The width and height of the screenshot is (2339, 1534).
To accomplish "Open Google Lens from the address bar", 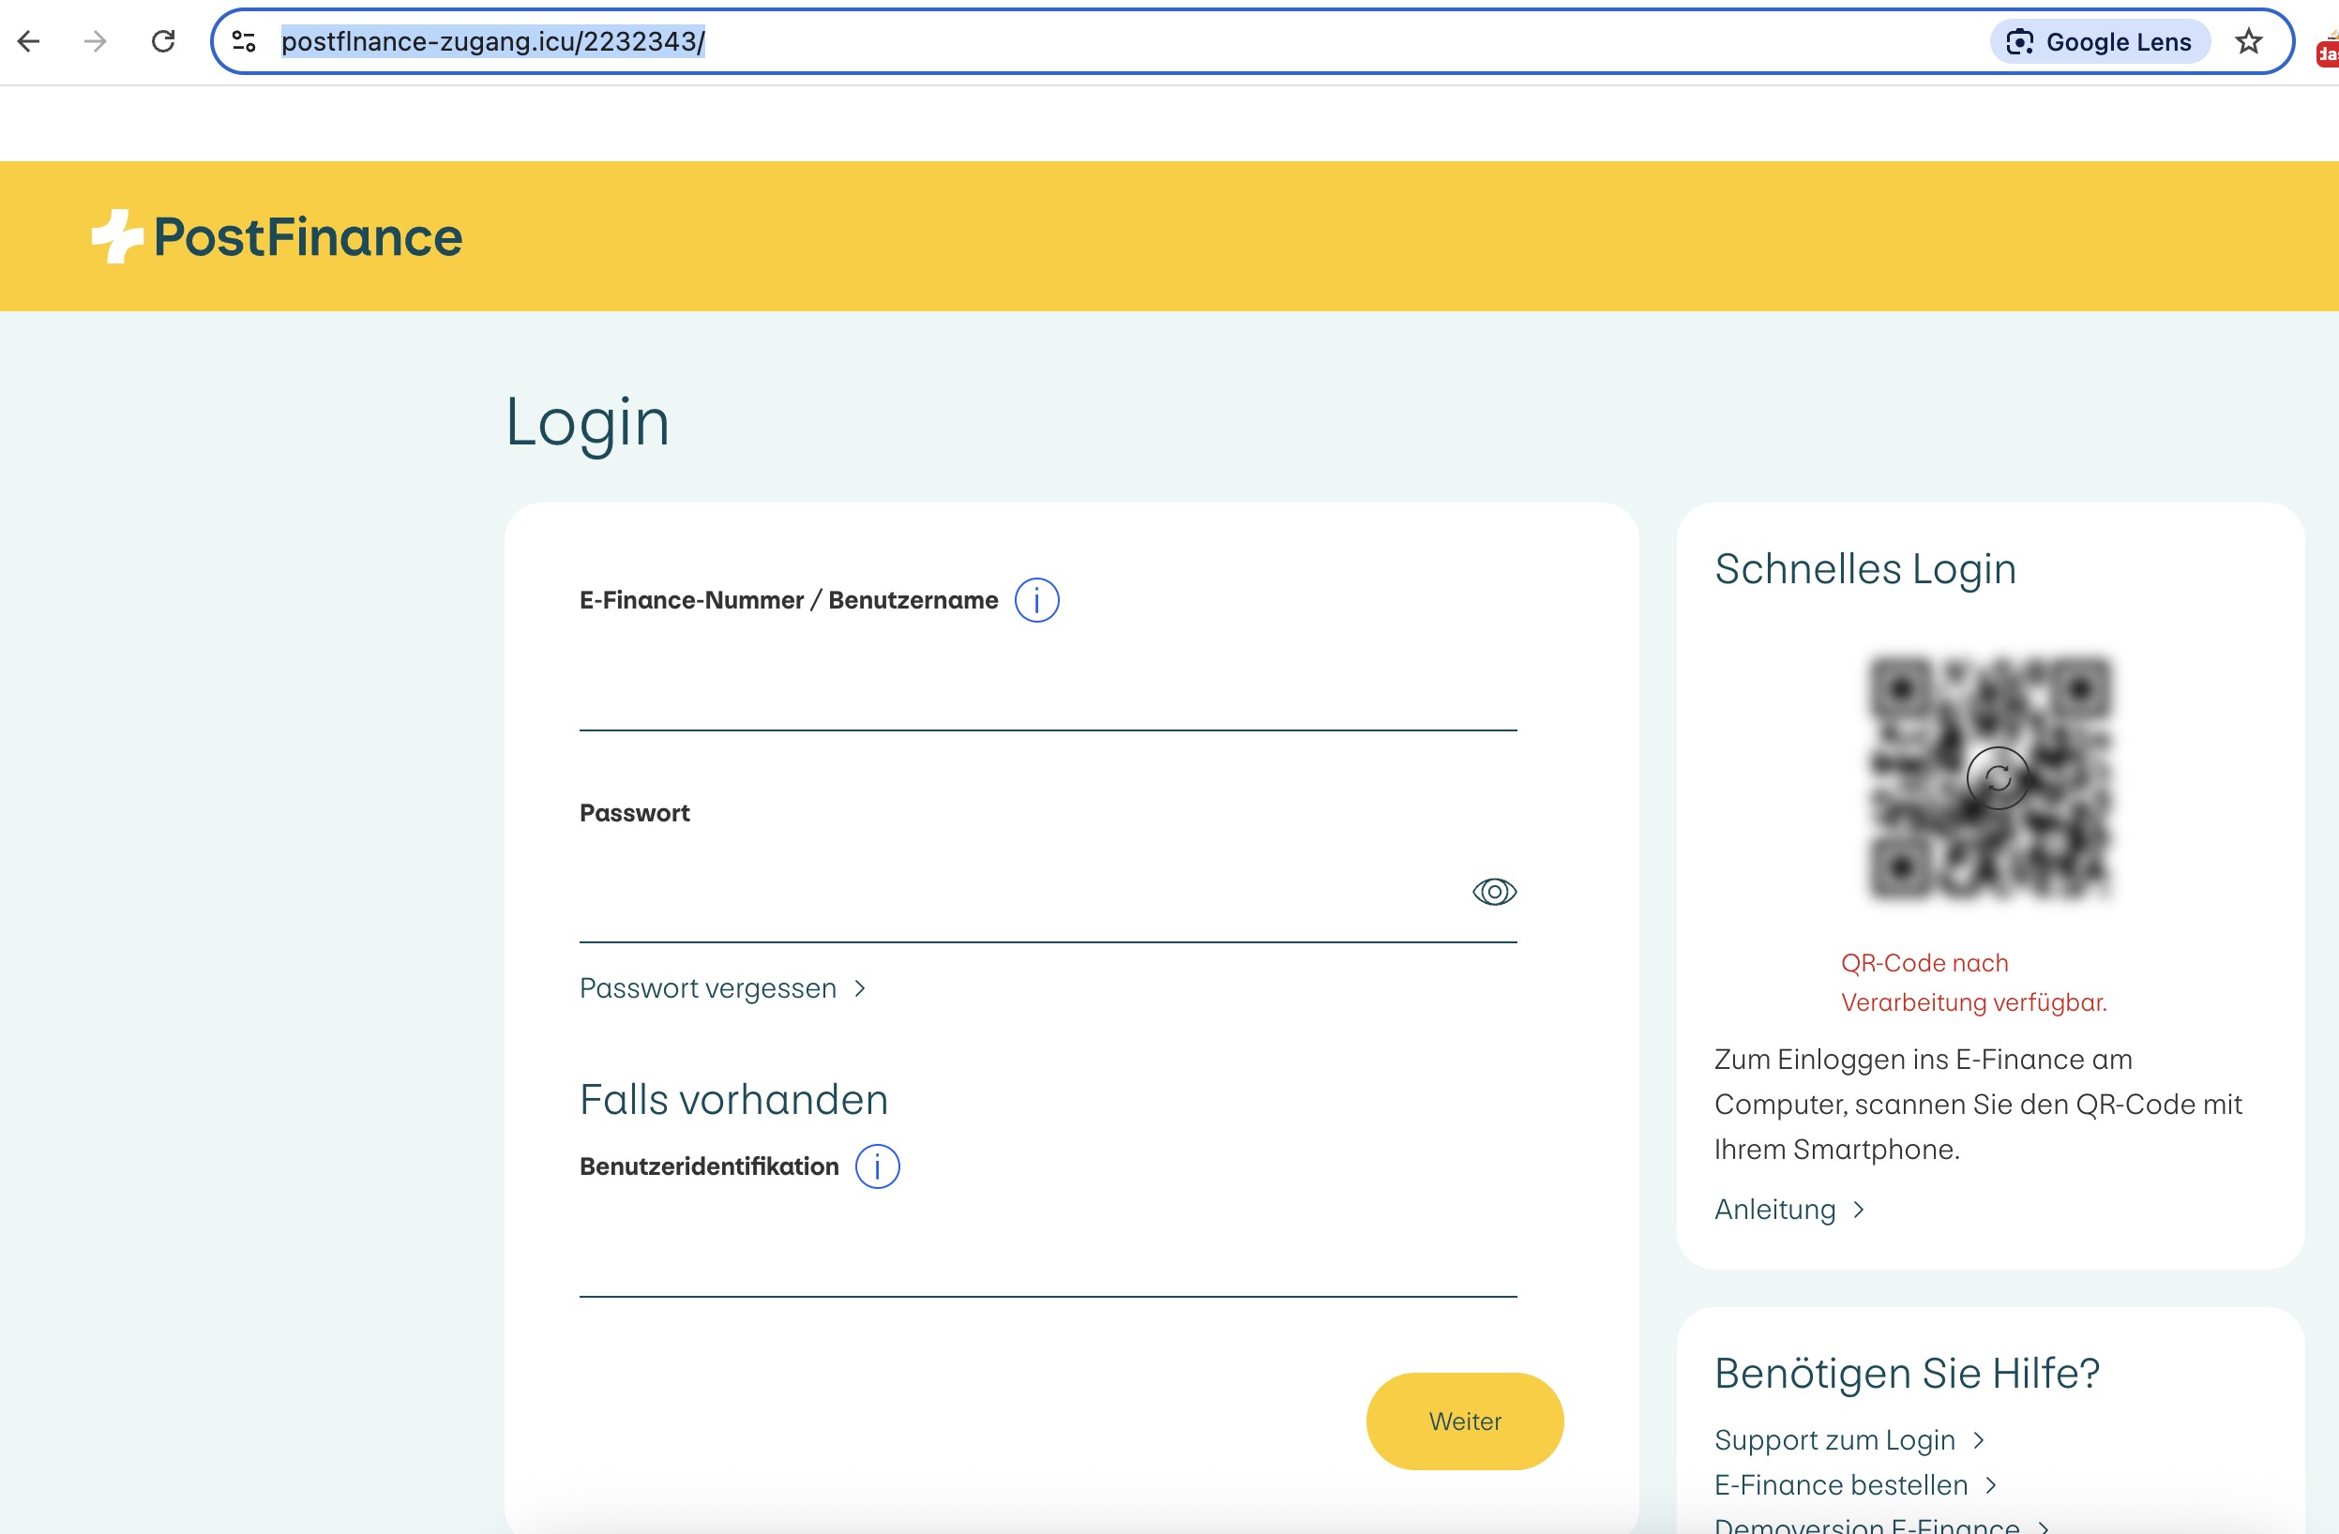I will tap(2099, 41).
